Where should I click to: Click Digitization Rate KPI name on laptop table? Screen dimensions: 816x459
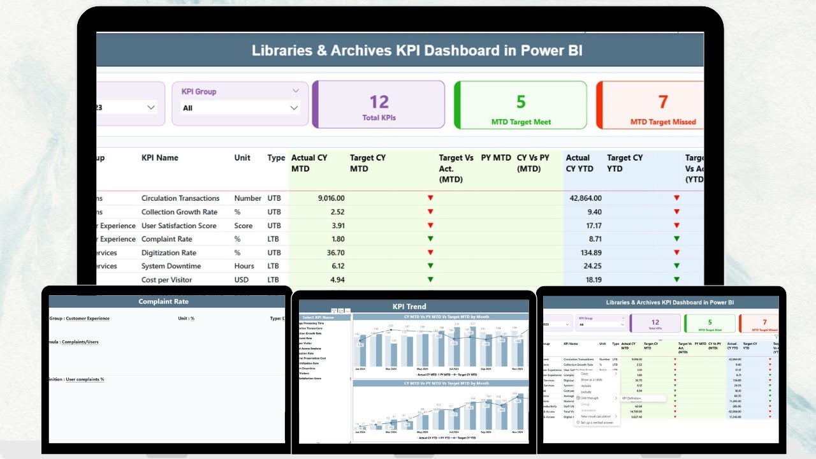tap(169, 252)
